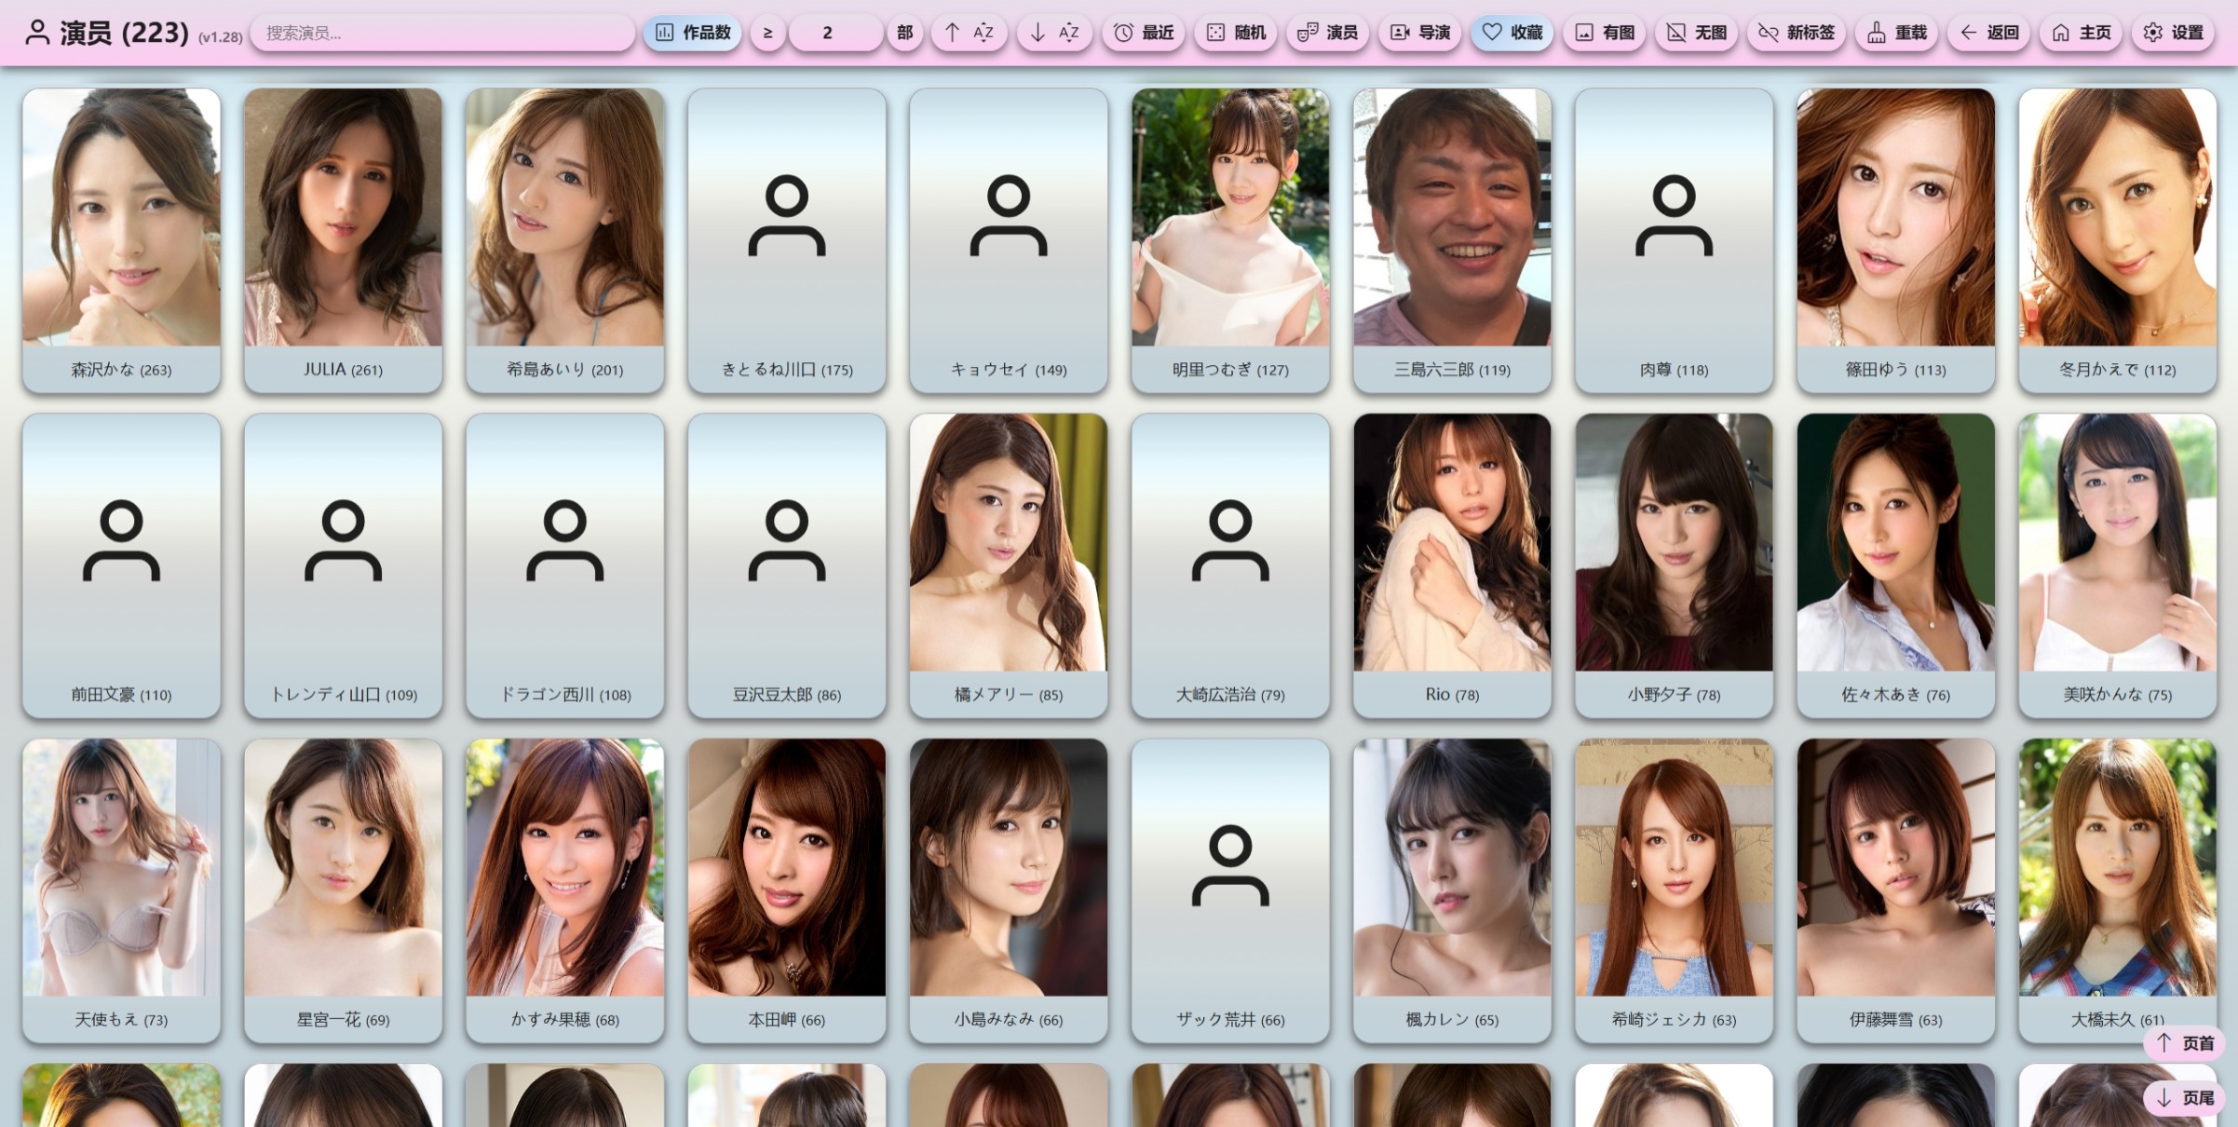
Task: Click the 部 unit button
Action: point(904,33)
